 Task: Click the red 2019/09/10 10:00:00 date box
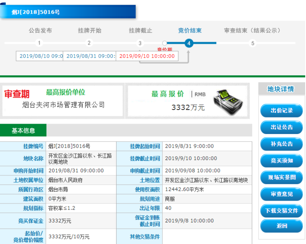tap(147, 56)
